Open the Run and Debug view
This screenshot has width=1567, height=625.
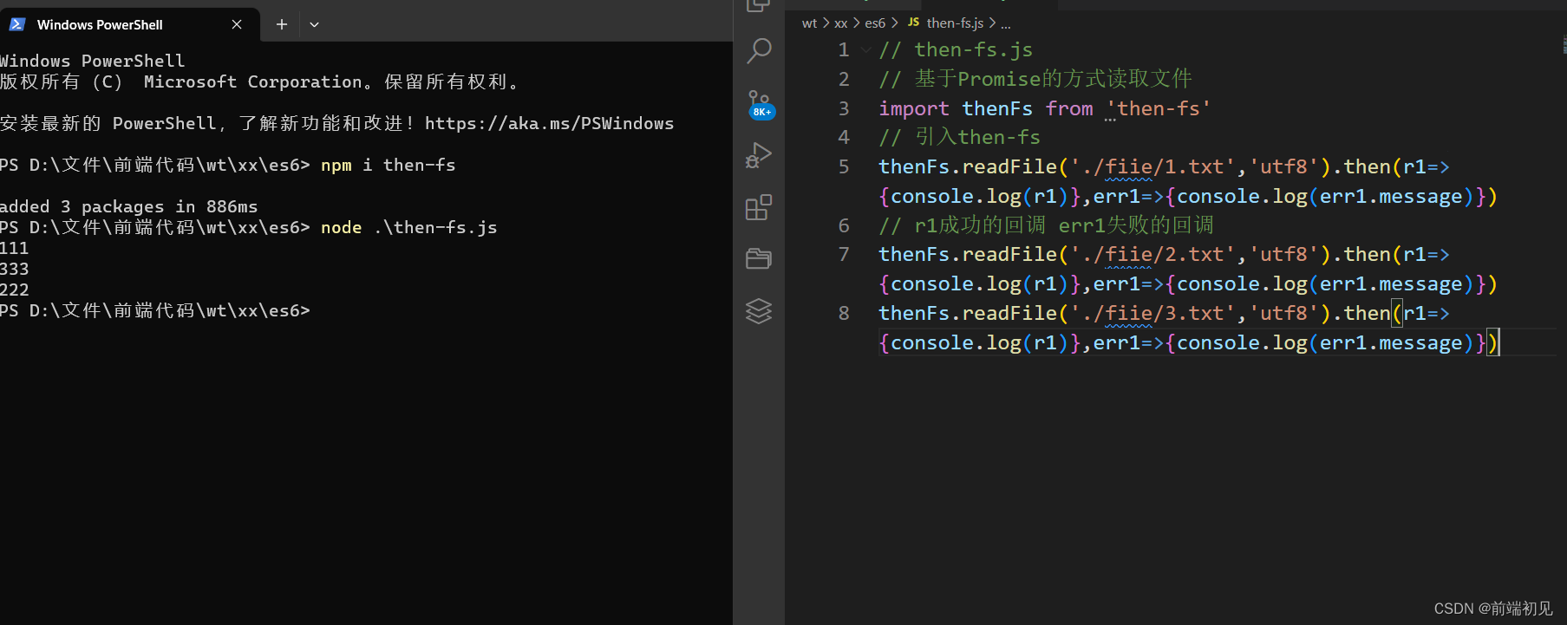(x=759, y=156)
